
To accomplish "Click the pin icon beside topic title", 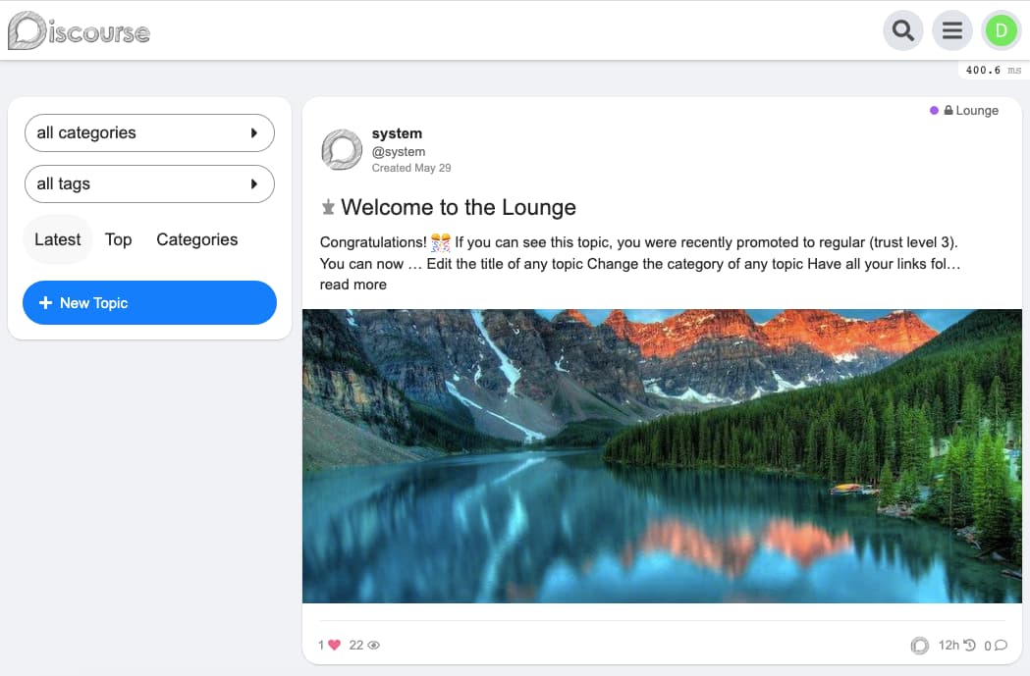I will pos(329,208).
